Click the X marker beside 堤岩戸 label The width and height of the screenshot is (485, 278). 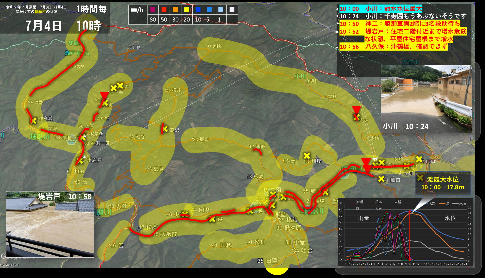click(80, 160)
